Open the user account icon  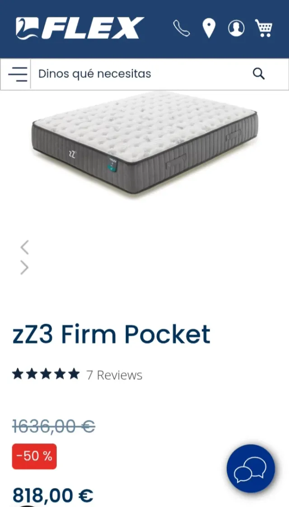pos(236,28)
